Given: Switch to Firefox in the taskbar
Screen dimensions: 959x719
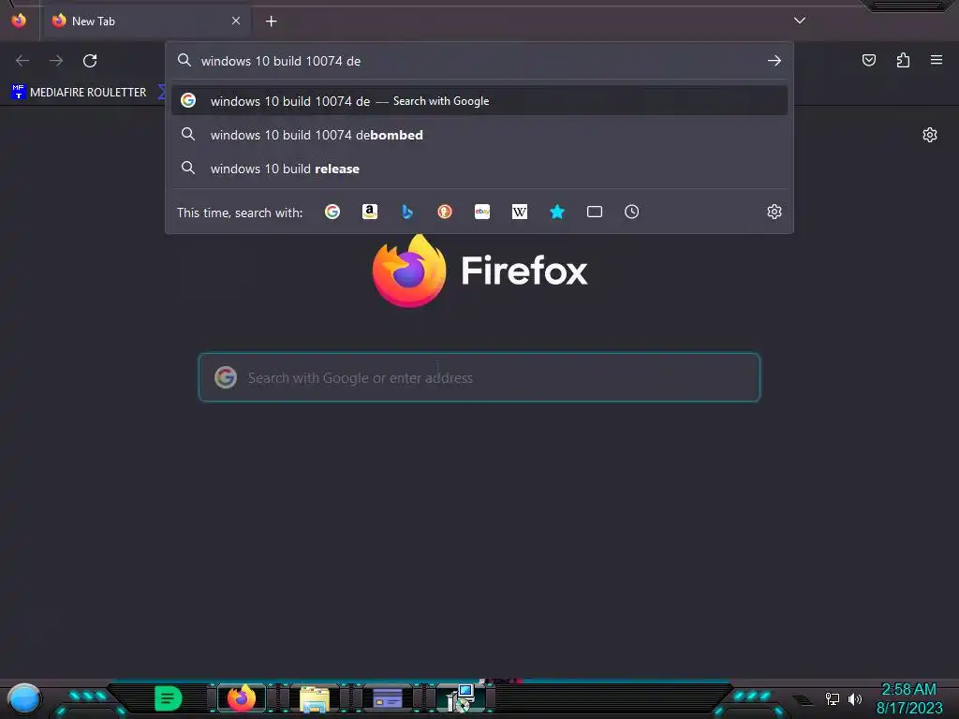Looking at the screenshot, I should click(241, 698).
